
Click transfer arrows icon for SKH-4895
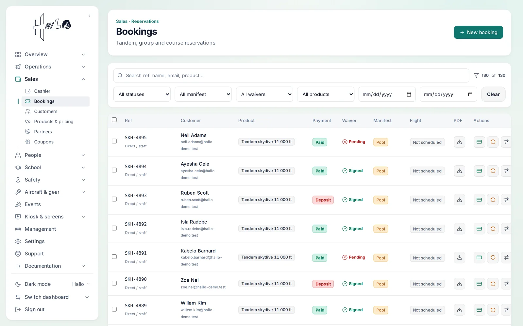point(506,142)
